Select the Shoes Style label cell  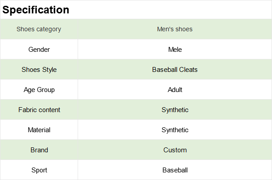coord(39,70)
